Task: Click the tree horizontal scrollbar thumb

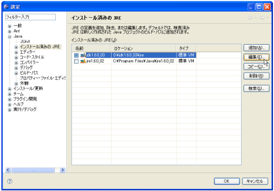Action: [x=33, y=170]
